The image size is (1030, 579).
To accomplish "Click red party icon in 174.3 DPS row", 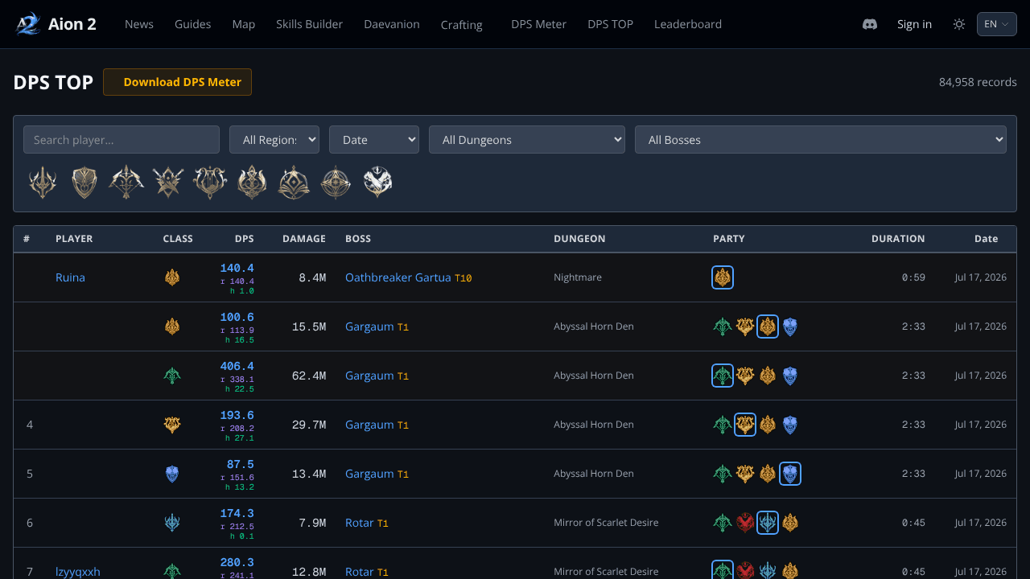I will coord(745,523).
